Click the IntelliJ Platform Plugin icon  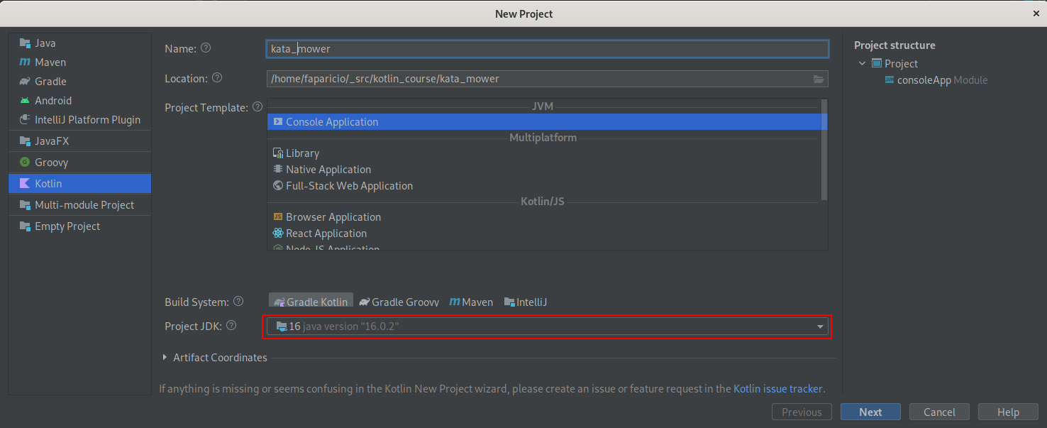25,120
